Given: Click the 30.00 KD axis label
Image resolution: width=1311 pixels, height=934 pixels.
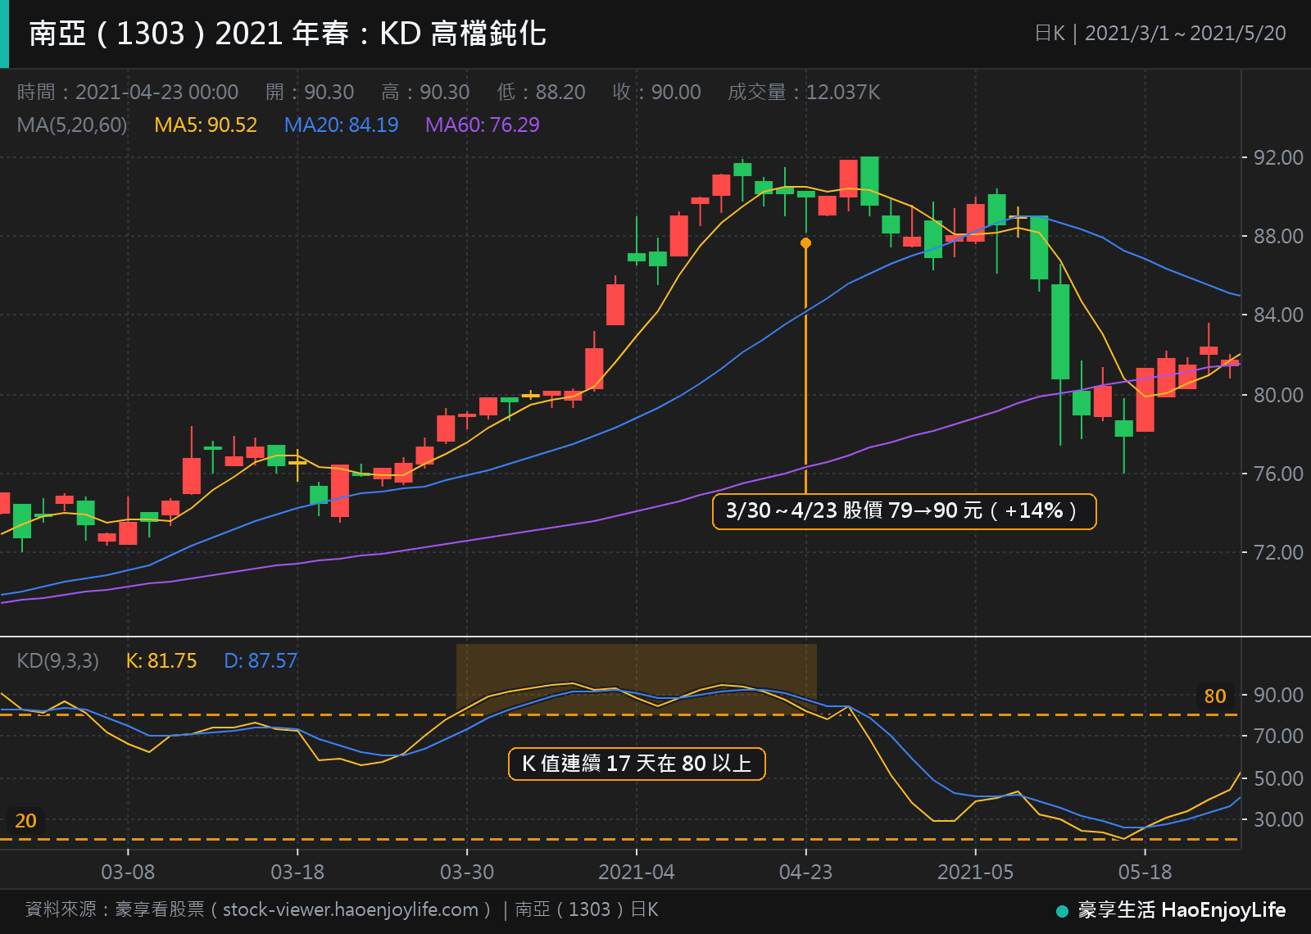Looking at the screenshot, I should click(1278, 819).
